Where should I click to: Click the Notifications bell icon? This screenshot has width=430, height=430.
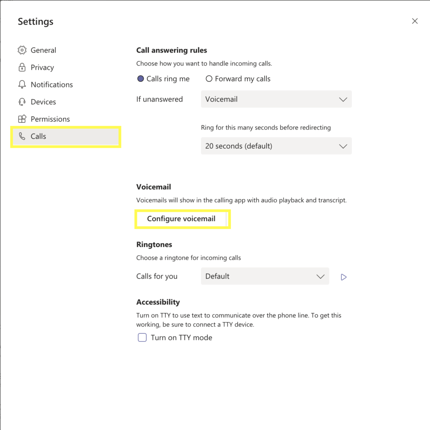(22, 84)
